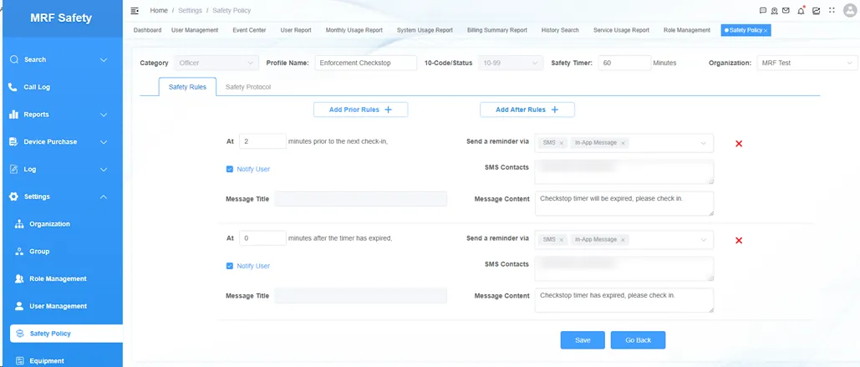860x367 pixels.
Task: Click the Organization hierarchy icon
Action: (19, 224)
